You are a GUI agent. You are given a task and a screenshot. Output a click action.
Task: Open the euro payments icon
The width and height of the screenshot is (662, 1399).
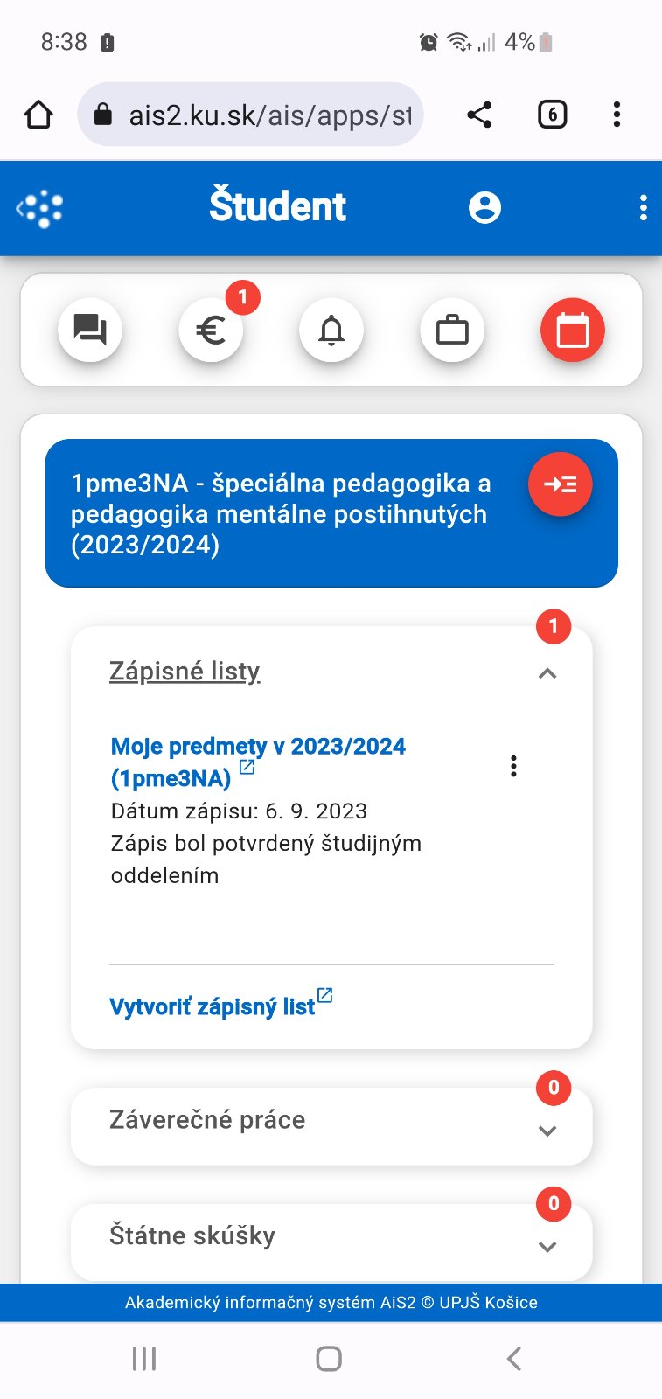click(x=211, y=331)
